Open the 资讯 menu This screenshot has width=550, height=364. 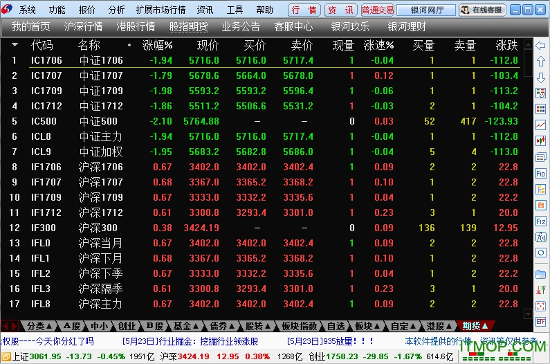click(205, 10)
